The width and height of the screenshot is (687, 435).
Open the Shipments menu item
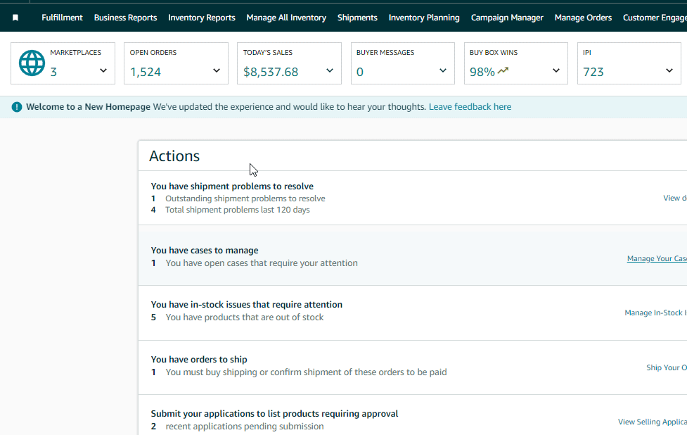pos(357,18)
